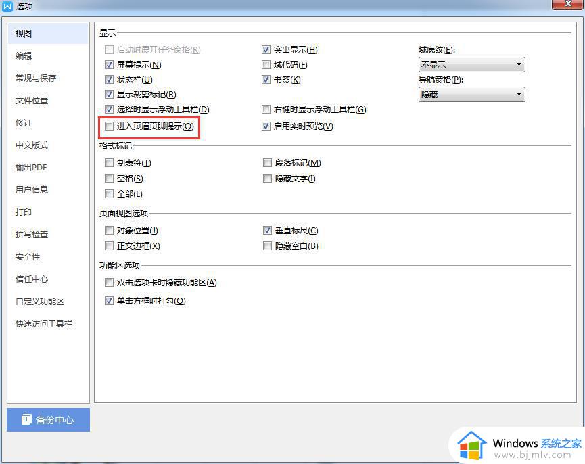Close the 选项 dialog window
585x464 pixels.
tap(567, 4)
